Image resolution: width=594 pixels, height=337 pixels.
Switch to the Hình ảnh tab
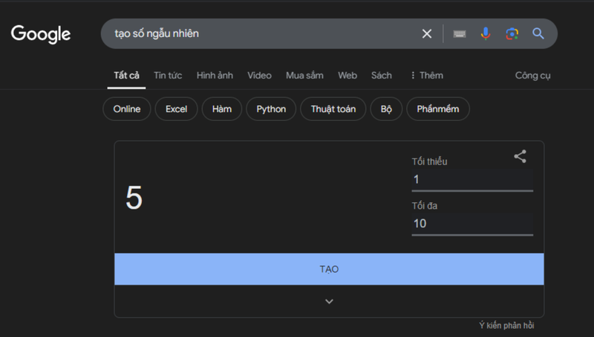point(215,76)
